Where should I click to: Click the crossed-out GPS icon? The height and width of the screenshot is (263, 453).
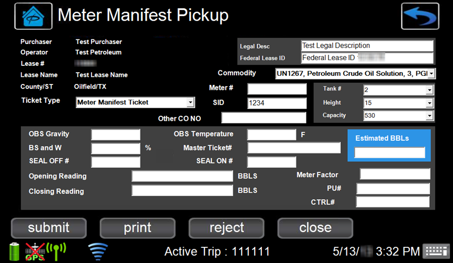(x=35, y=251)
